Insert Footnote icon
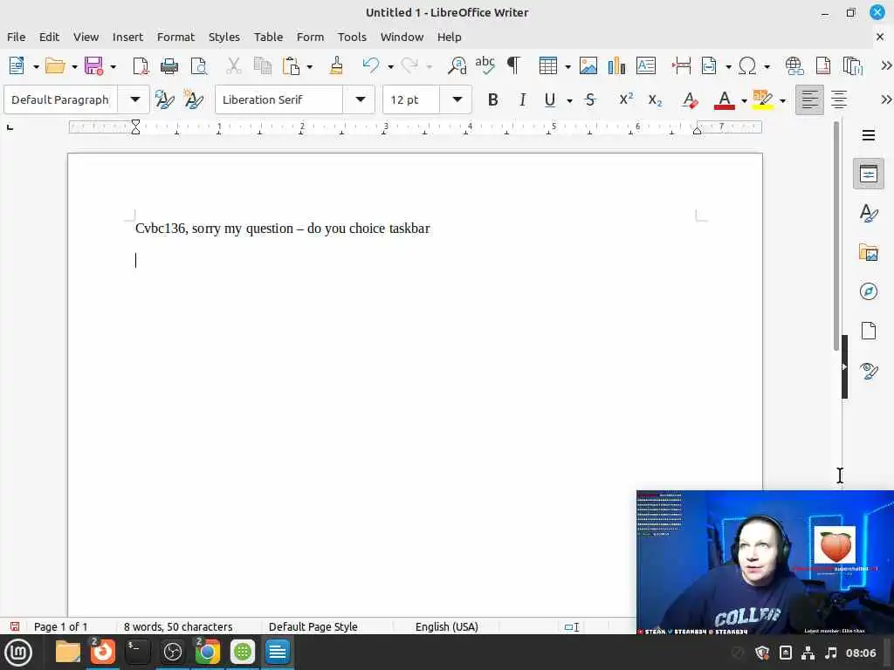This screenshot has height=670, width=894. [x=823, y=66]
